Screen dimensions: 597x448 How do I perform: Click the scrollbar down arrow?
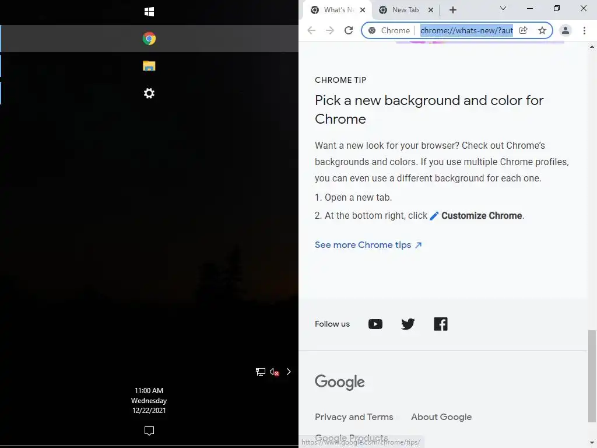coord(592,443)
